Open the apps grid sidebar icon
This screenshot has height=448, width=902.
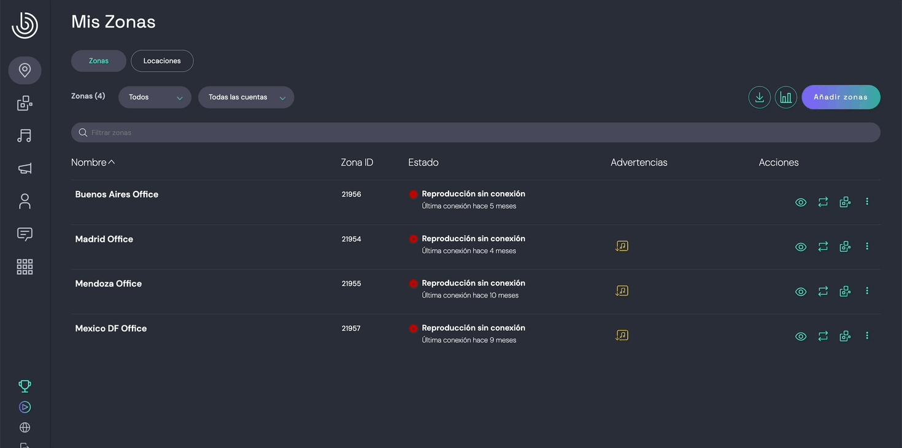[x=25, y=266]
